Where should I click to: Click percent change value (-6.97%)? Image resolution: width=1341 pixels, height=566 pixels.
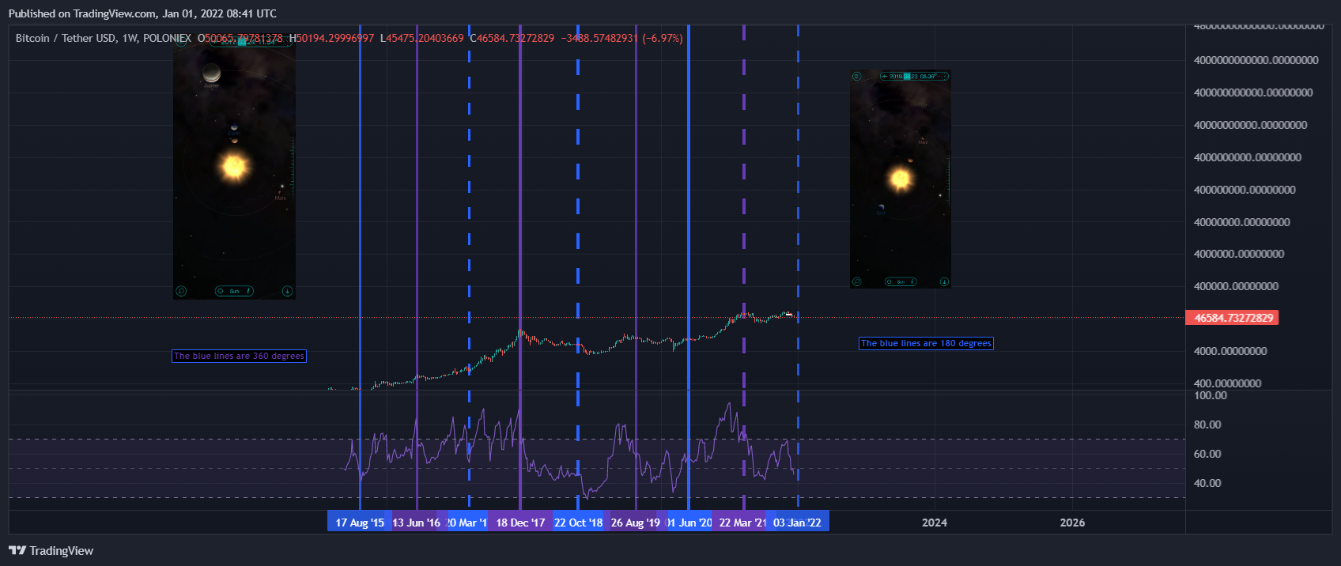[663, 38]
